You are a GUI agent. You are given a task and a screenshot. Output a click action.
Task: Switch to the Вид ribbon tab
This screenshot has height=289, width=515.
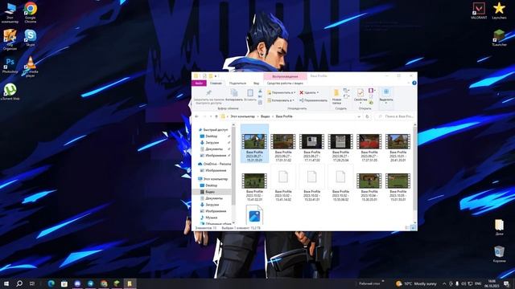pyautogui.click(x=256, y=83)
